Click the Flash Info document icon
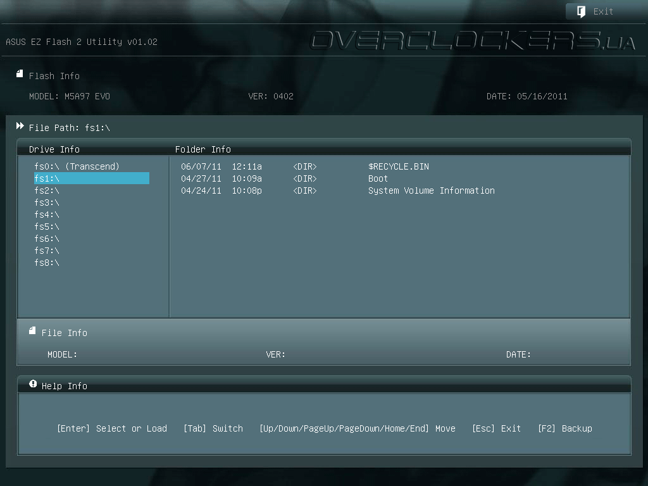This screenshot has height=486, width=648. click(x=20, y=74)
